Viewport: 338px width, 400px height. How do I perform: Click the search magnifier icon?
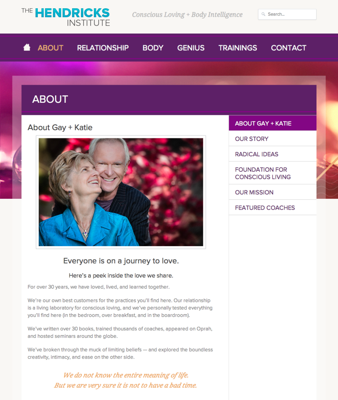263,14
